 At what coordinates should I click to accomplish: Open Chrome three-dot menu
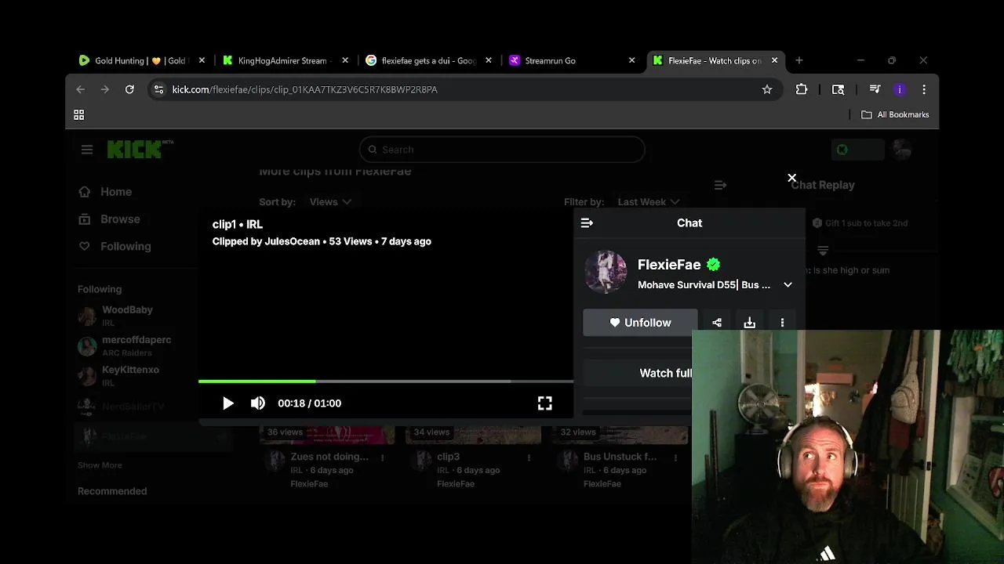click(x=924, y=90)
